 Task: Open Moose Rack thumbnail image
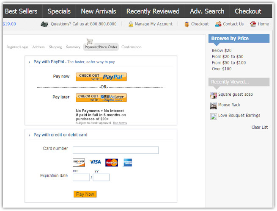coord(214,106)
